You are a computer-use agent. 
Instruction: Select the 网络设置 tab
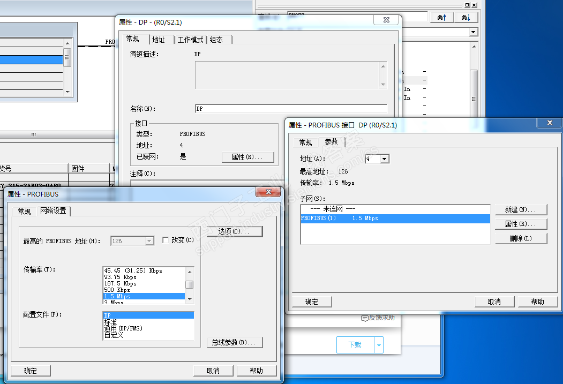pyautogui.click(x=53, y=210)
